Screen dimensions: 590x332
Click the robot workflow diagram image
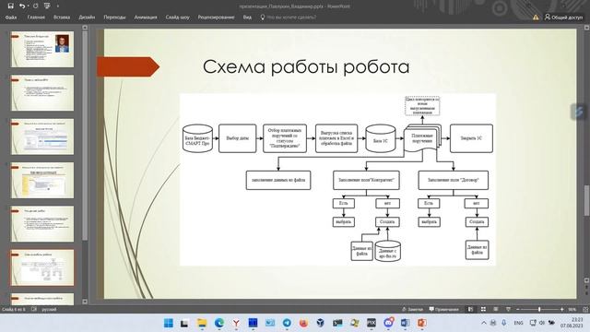(337, 180)
